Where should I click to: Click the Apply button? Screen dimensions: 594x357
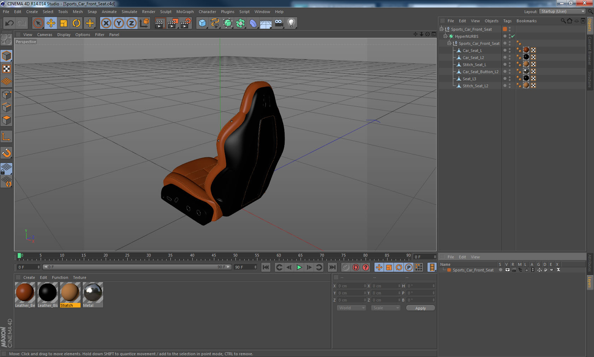pos(420,308)
